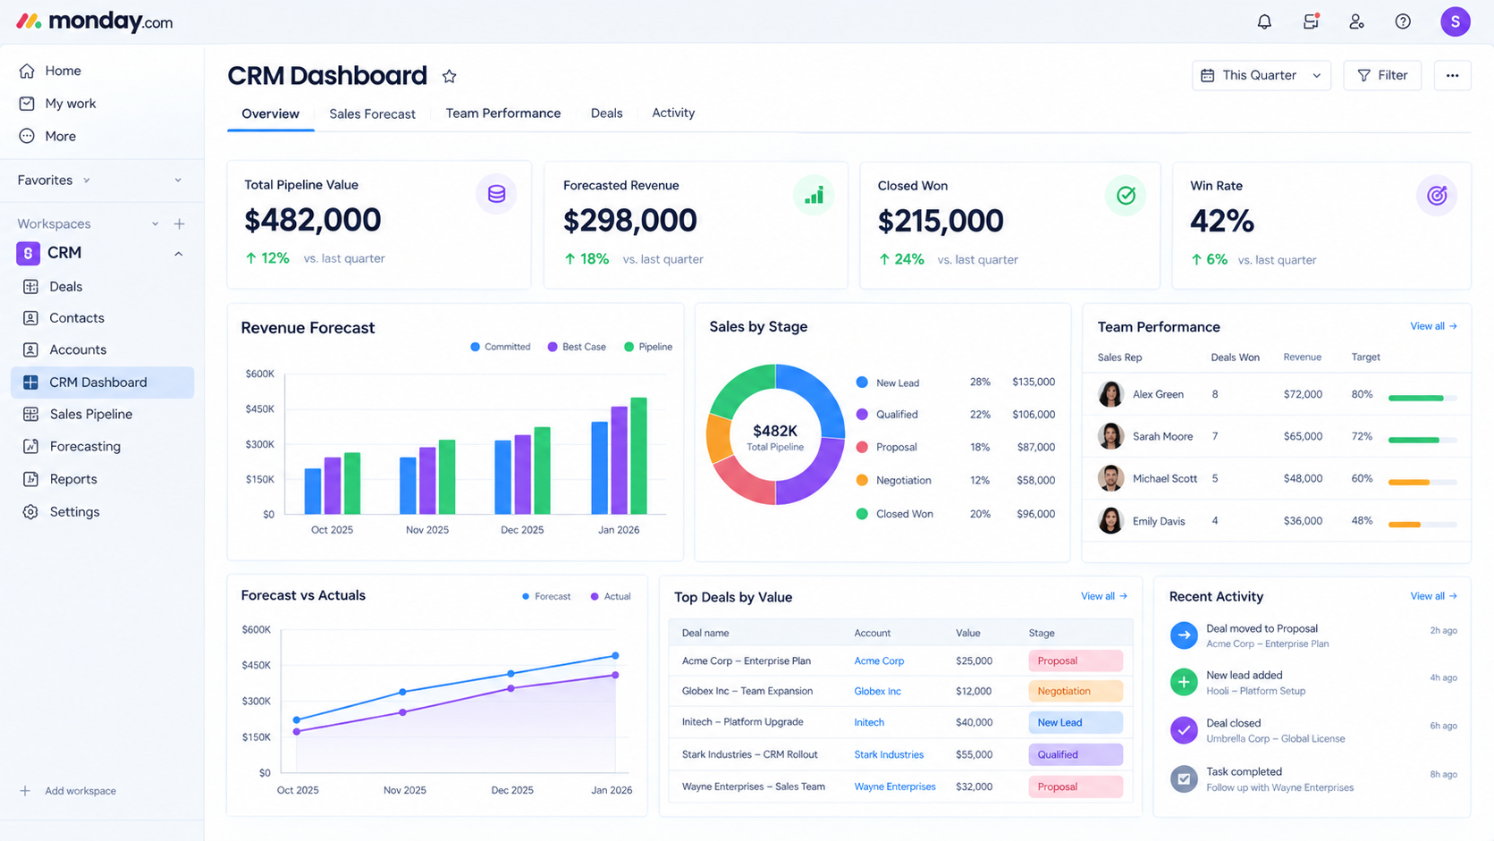
Task: Click the Total Pipeline Value coins icon
Action: [x=496, y=194]
